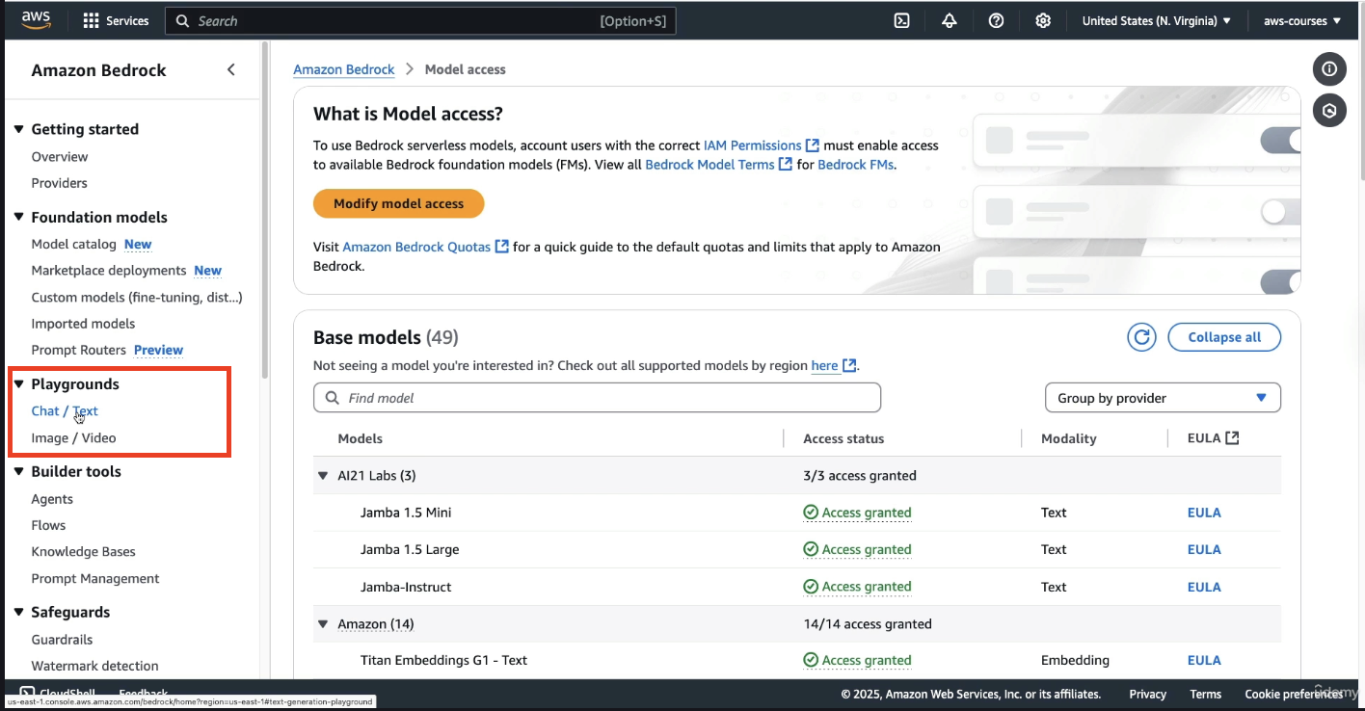Click the AWS console Search box

(420, 20)
